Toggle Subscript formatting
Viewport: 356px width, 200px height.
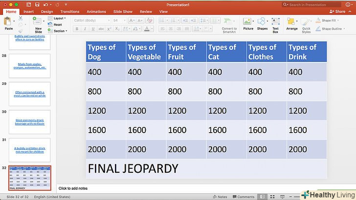click(x=117, y=29)
